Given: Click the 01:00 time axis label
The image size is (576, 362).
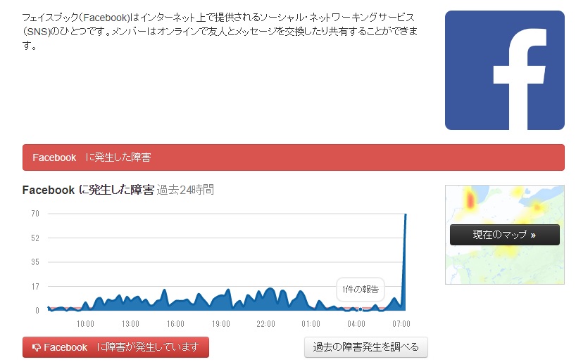Looking at the screenshot, I should tap(311, 324).
